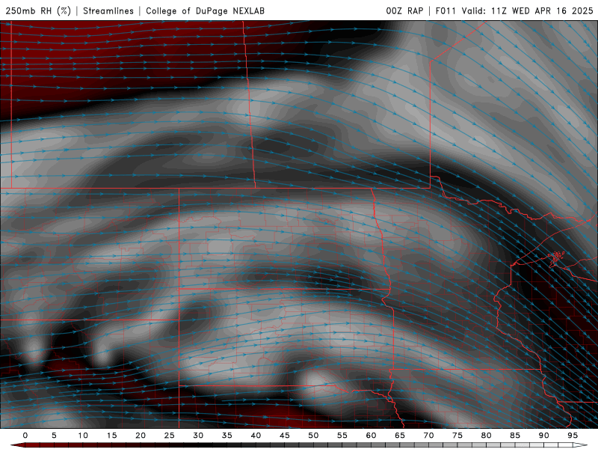Click the colorbar label "10"
This screenshot has height=449, width=598.
83,436
